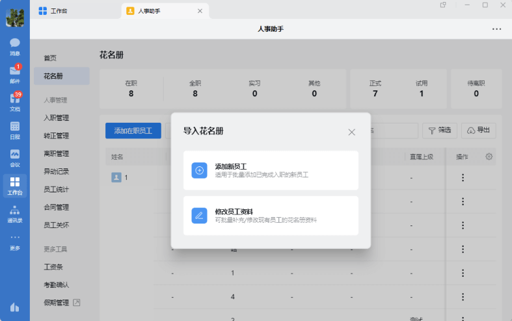The image size is (512, 321).
Task: Open 工资条 in the navigation
Action: (x=53, y=267)
